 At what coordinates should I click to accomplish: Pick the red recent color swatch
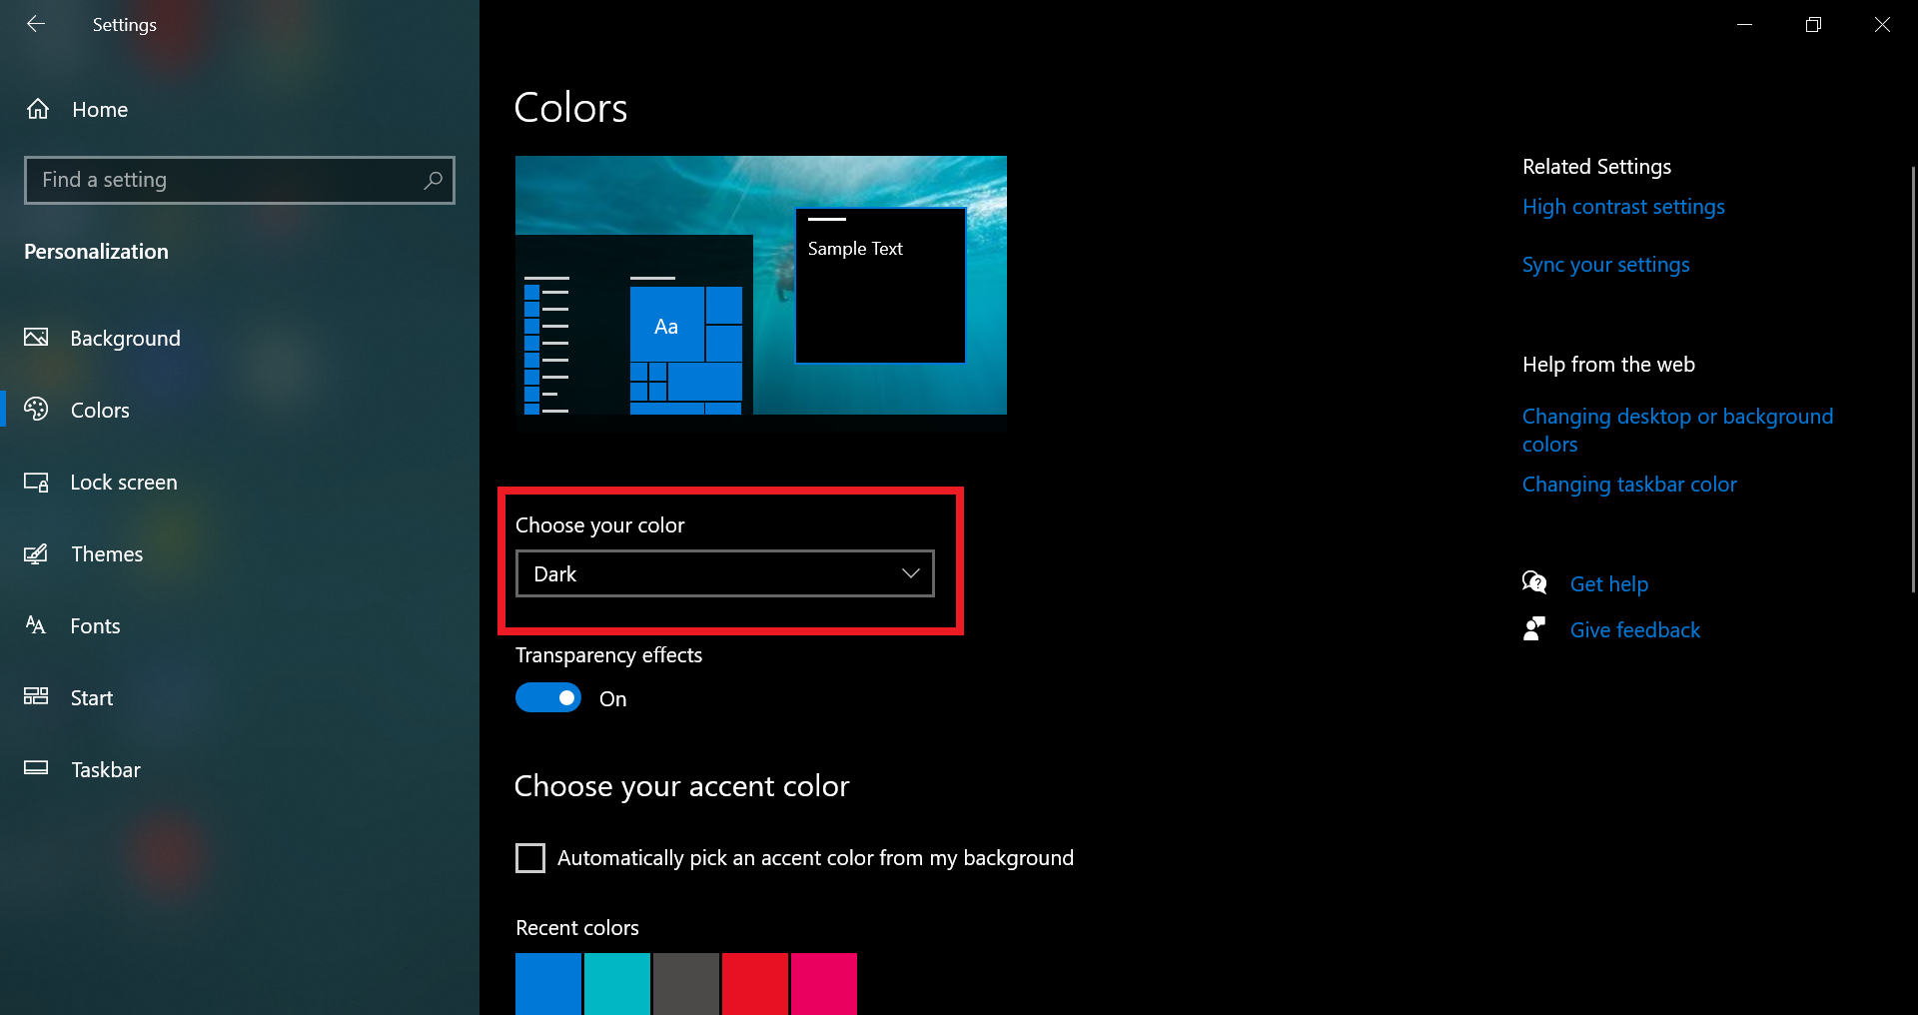755,984
